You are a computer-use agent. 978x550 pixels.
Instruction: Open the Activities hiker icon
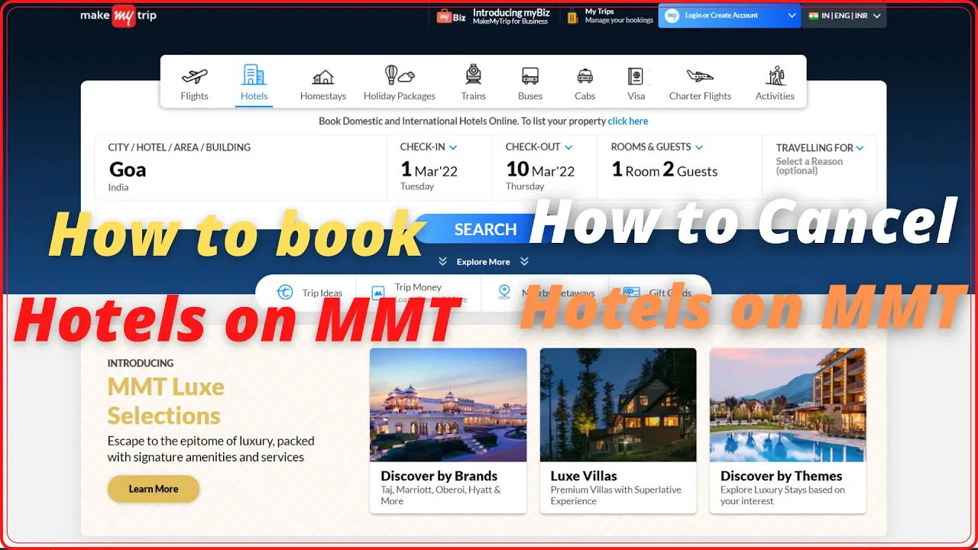776,76
